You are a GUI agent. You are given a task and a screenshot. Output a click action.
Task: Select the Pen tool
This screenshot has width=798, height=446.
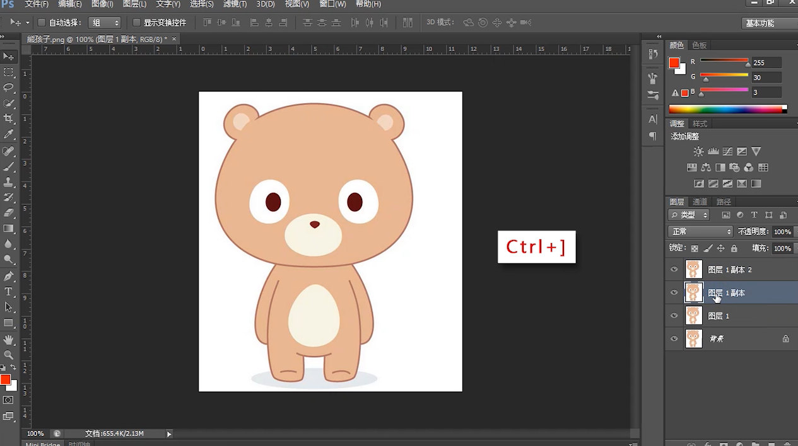tap(9, 276)
